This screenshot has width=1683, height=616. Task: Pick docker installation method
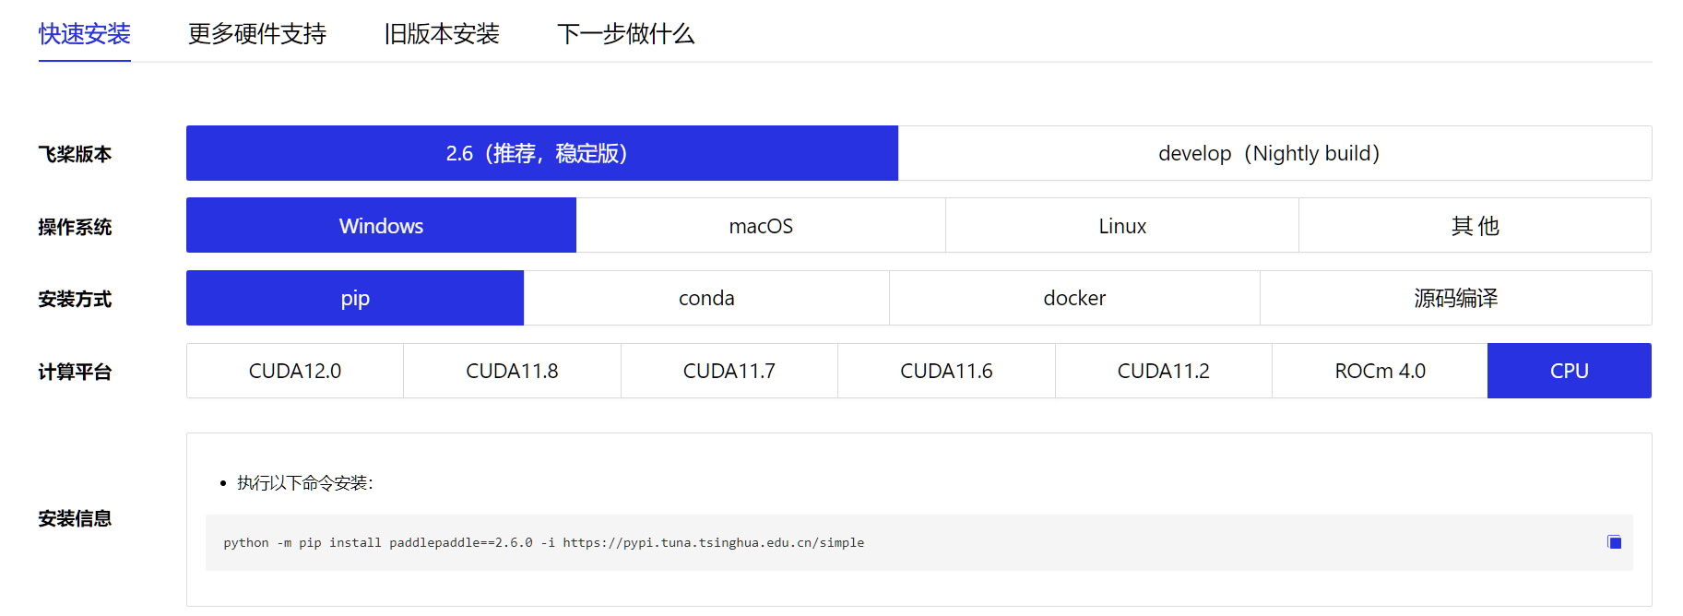1074,298
